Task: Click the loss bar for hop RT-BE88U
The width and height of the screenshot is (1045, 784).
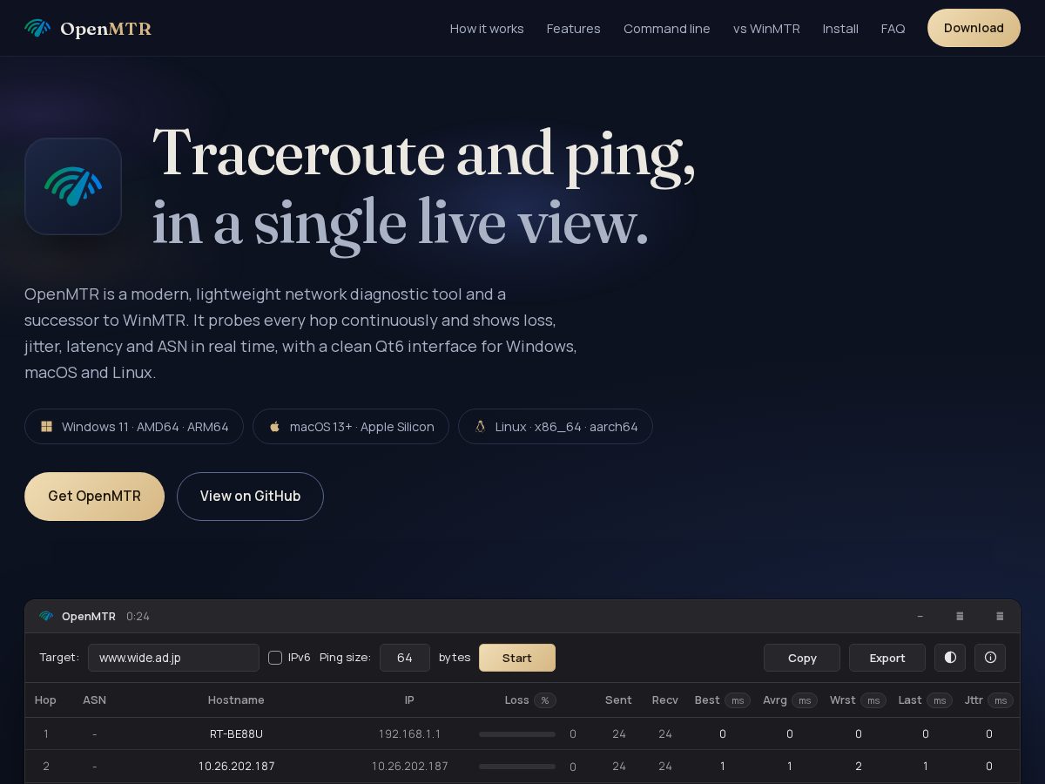Action: (517, 734)
